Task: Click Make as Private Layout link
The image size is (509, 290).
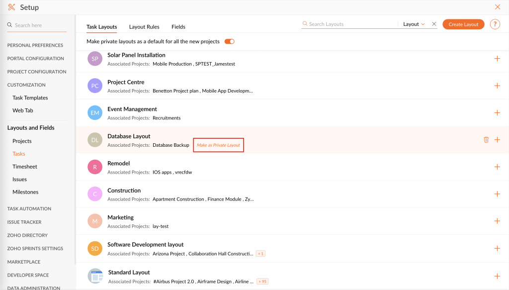Action: tap(218, 145)
